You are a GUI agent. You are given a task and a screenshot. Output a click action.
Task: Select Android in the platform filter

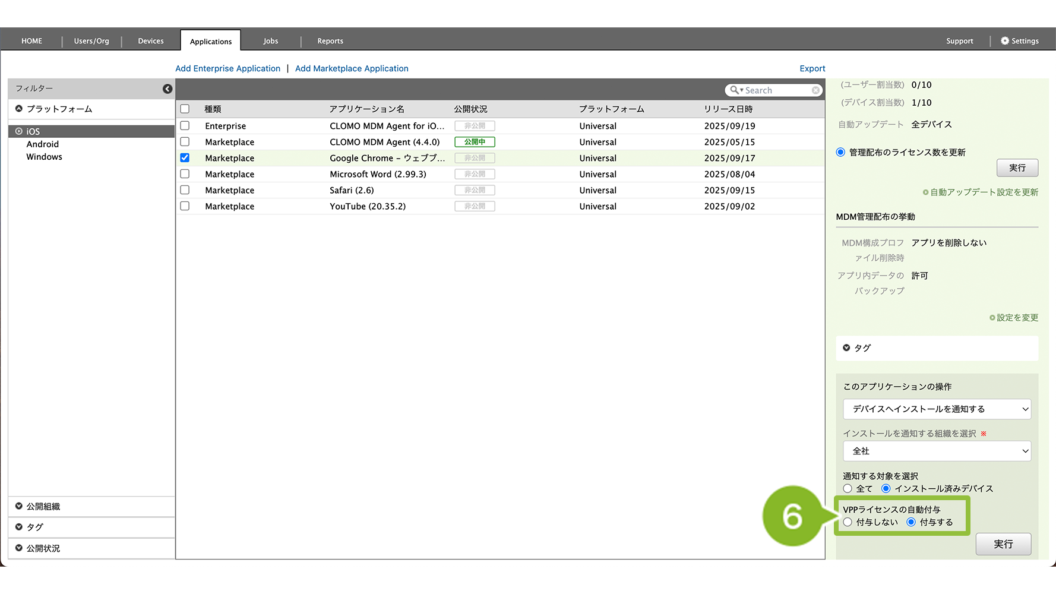pos(43,144)
